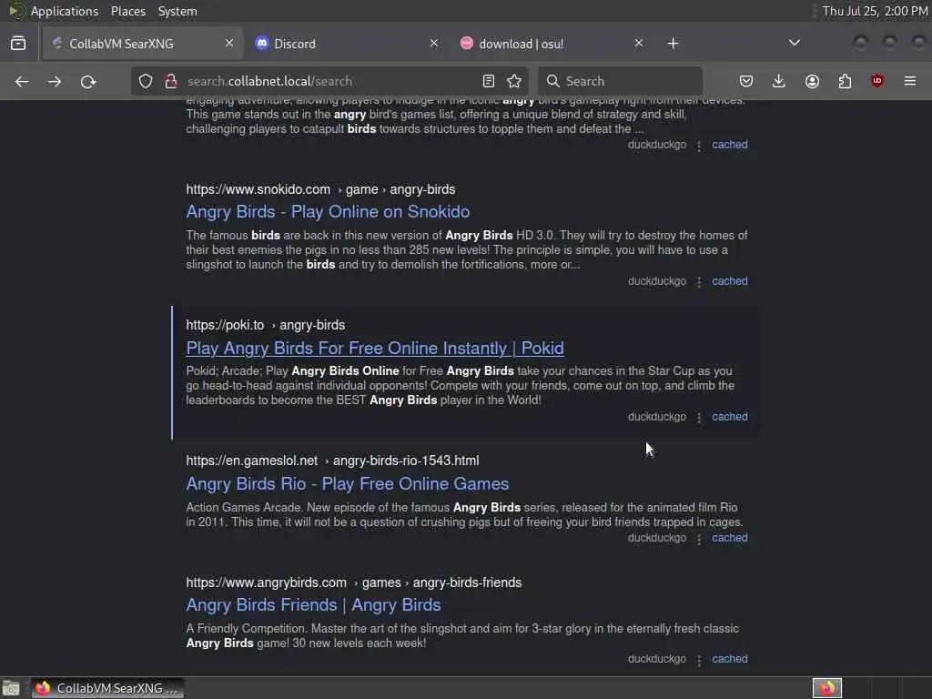Save page to Pocket

click(746, 81)
